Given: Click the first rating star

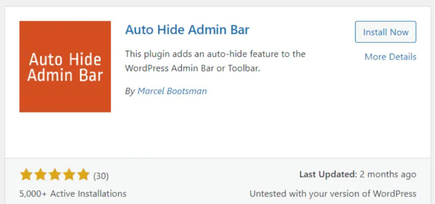Looking at the screenshot, I should [26, 175].
